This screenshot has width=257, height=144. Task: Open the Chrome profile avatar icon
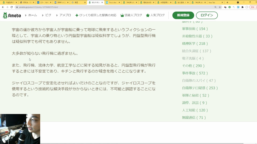247,7
